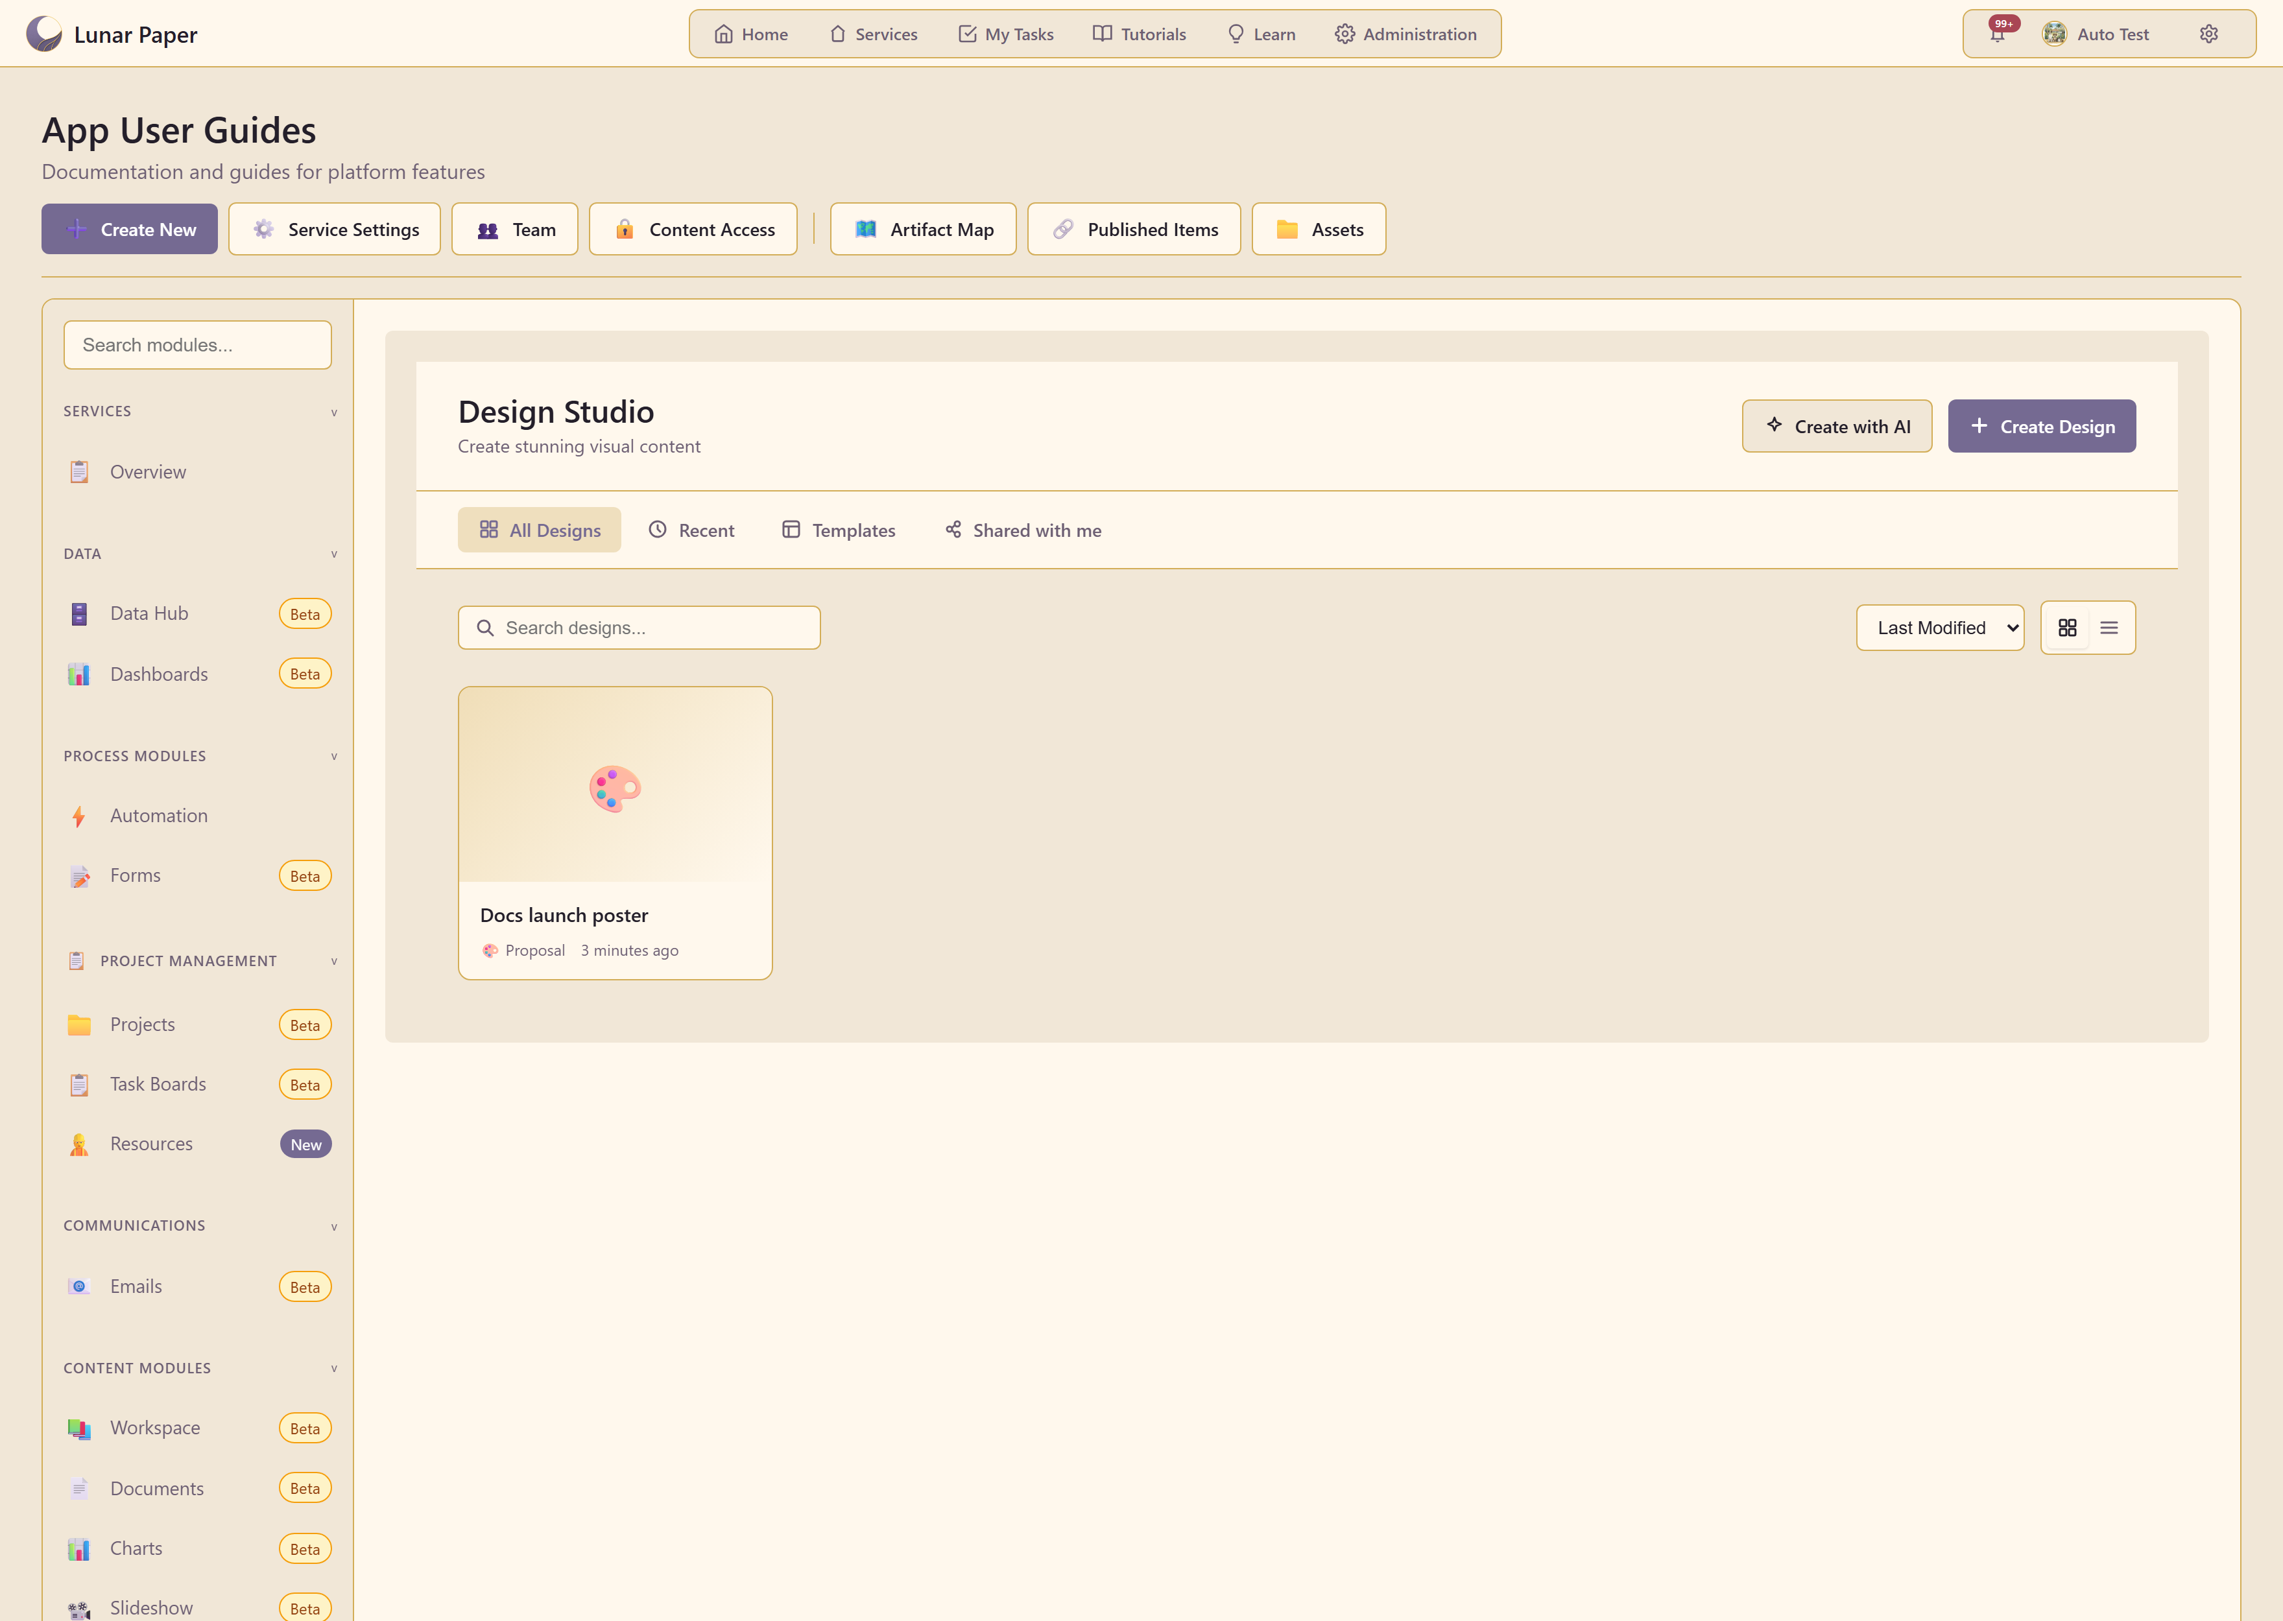Click the Overview clipboard icon

click(x=79, y=472)
